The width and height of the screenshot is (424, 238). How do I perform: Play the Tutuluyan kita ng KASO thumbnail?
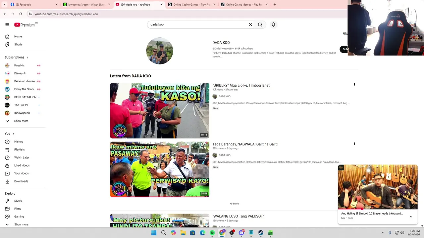[160, 110]
